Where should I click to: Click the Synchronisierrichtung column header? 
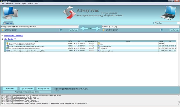tap(91, 41)
